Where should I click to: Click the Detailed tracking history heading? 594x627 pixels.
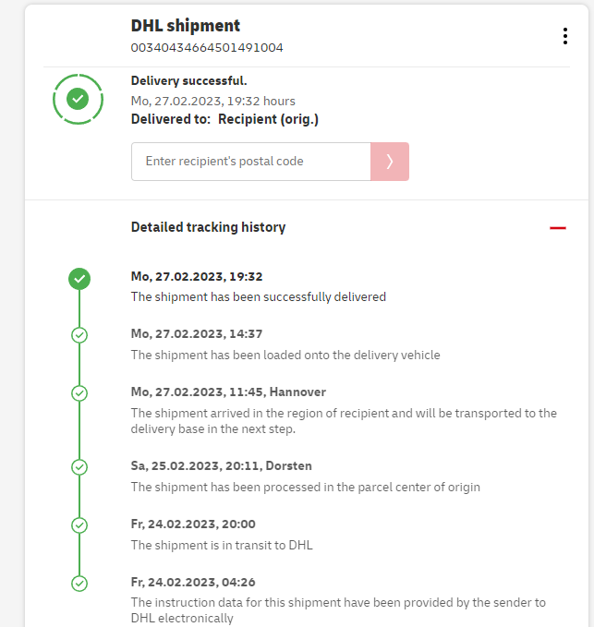click(x=208, y=227)
